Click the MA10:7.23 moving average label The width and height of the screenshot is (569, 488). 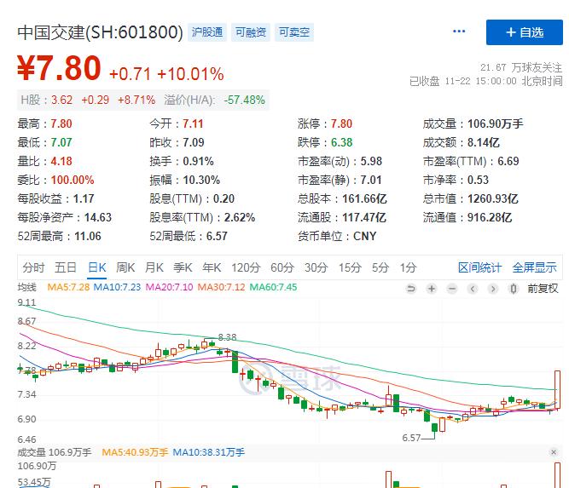click(x=117, y=287)
